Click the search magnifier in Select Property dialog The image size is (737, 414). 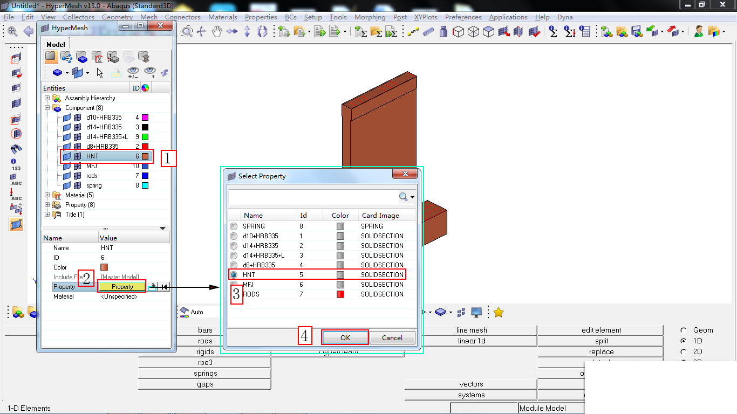pyautogui.click(x=403, y=197)
